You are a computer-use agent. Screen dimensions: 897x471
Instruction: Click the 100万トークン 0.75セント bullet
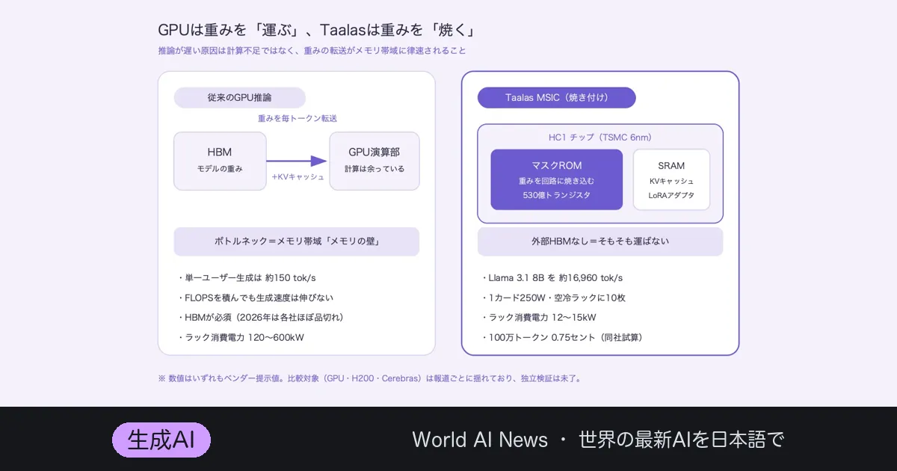[x=562, y=337]
